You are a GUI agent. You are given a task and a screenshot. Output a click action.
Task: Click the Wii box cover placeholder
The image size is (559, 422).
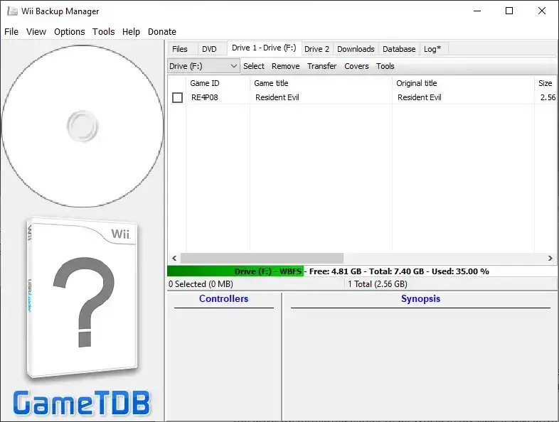point(82,298)
